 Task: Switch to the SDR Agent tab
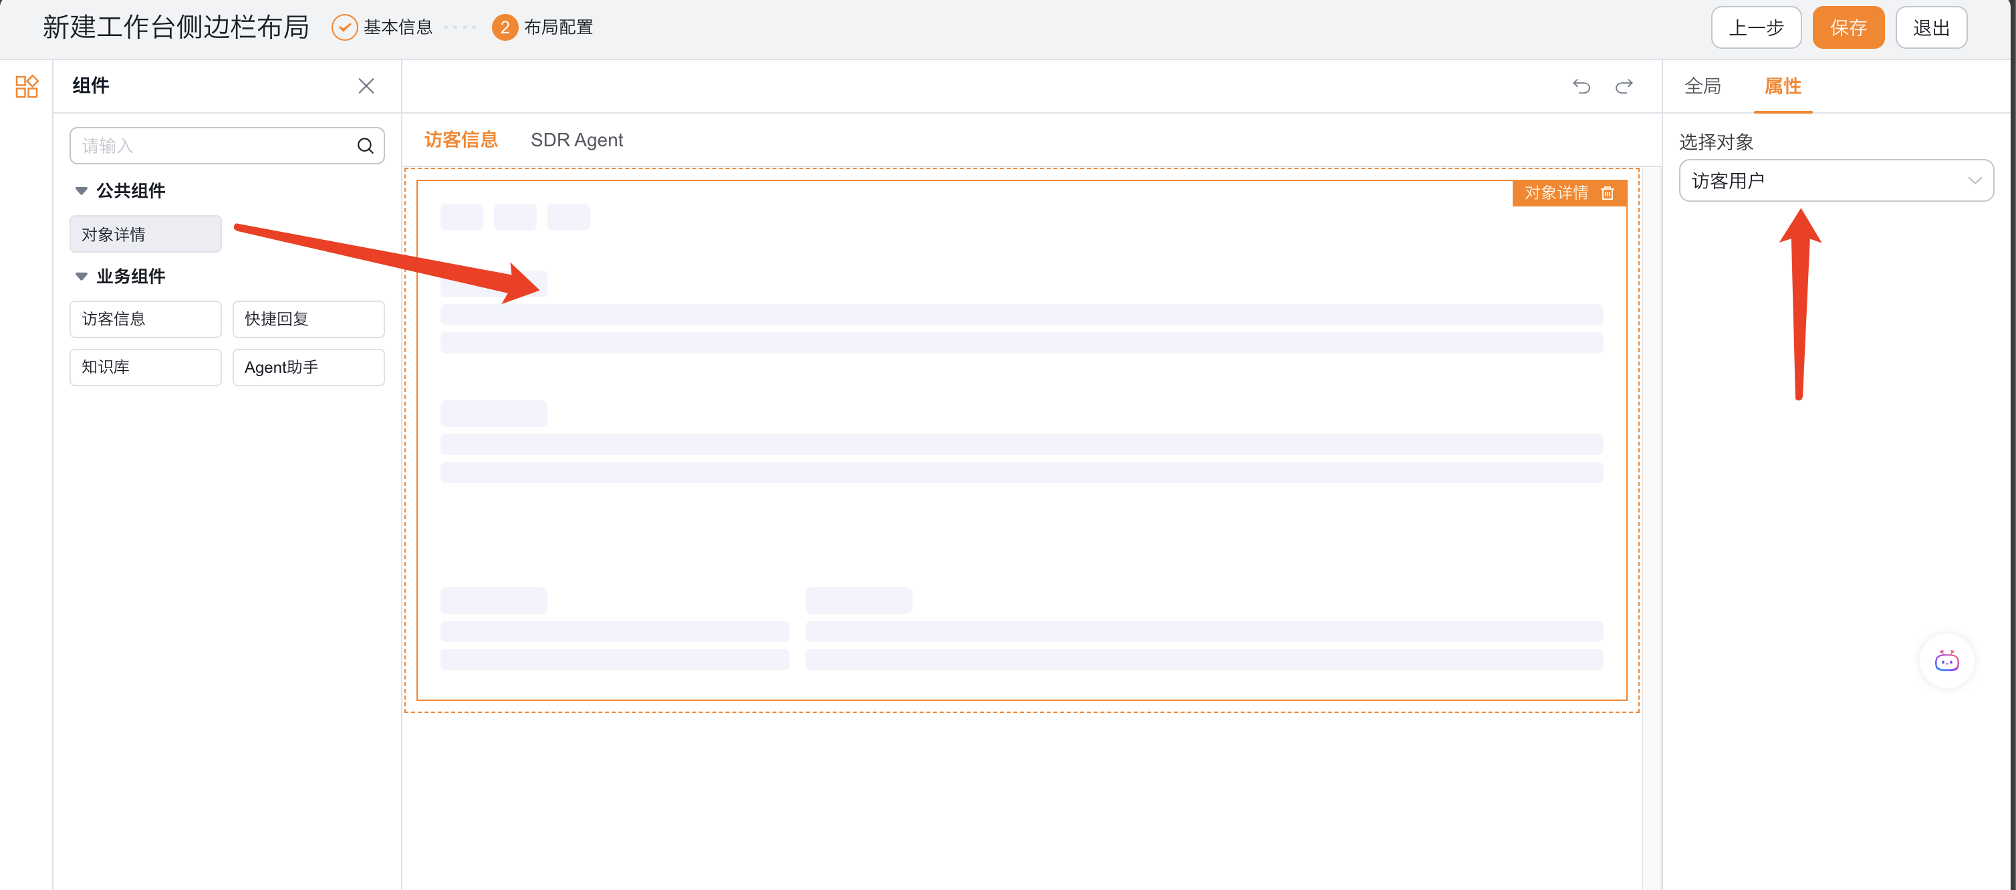[x=576, y=140]
